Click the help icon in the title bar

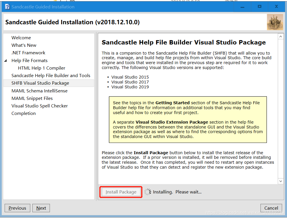tap(7, 7)
